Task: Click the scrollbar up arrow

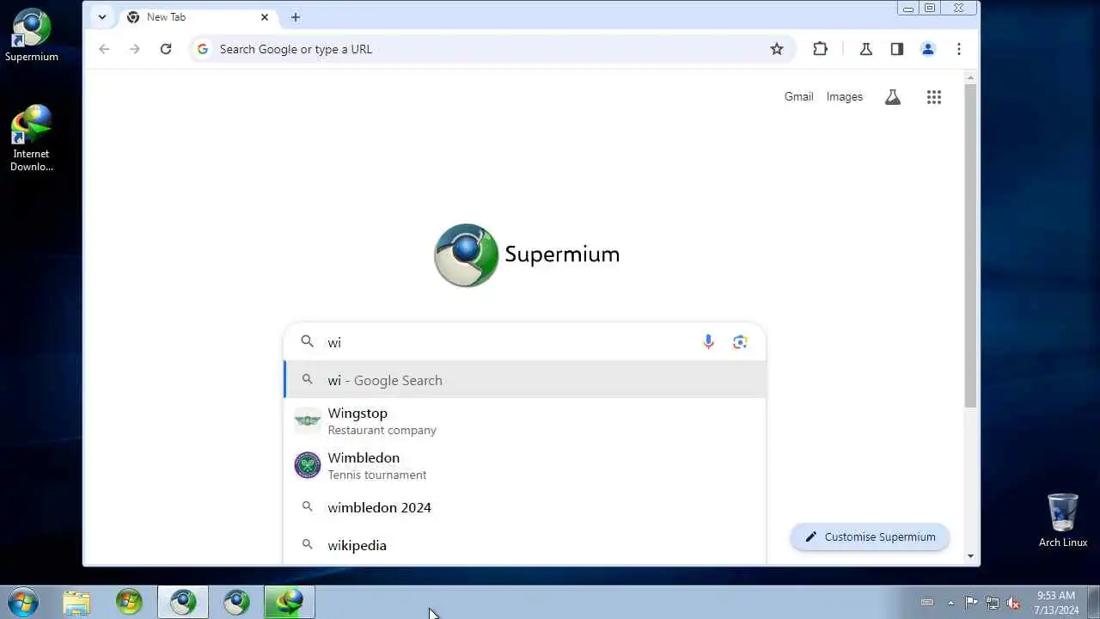Action: click(x=970, y=78)
